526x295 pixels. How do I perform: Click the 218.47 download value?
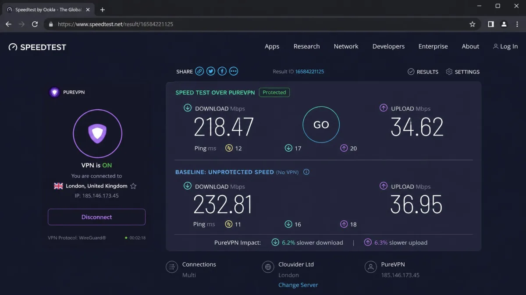coord(224,127)
